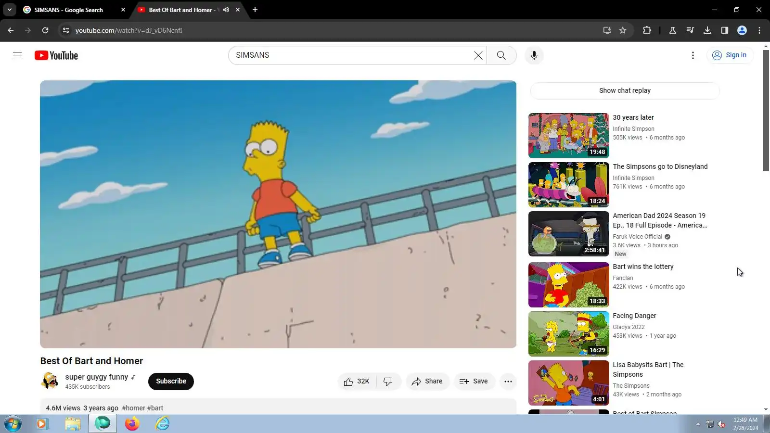770x433 pixels.
Task: Dislike the video with thumbs down
Action: [388, 382]
